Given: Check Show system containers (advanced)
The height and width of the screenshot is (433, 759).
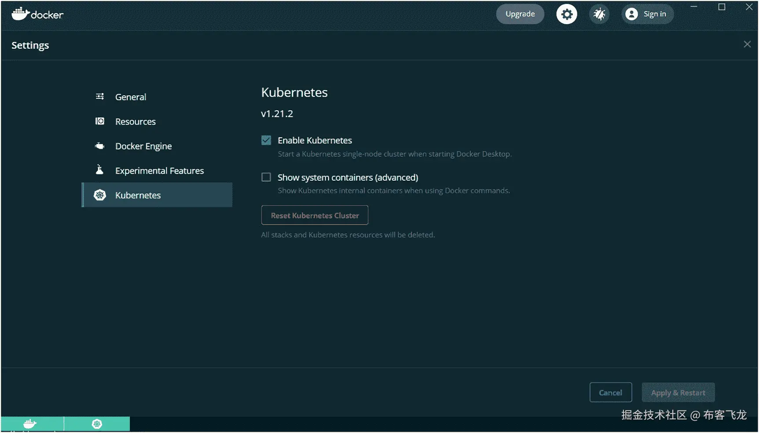Looking at the screenshot, I should 266,177.
